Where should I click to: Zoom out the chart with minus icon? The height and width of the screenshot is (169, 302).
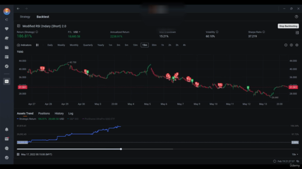click(x=286, y=45)
